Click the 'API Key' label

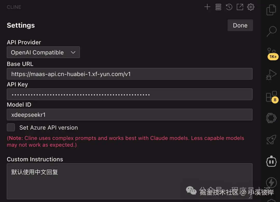(x=17, y=84)
